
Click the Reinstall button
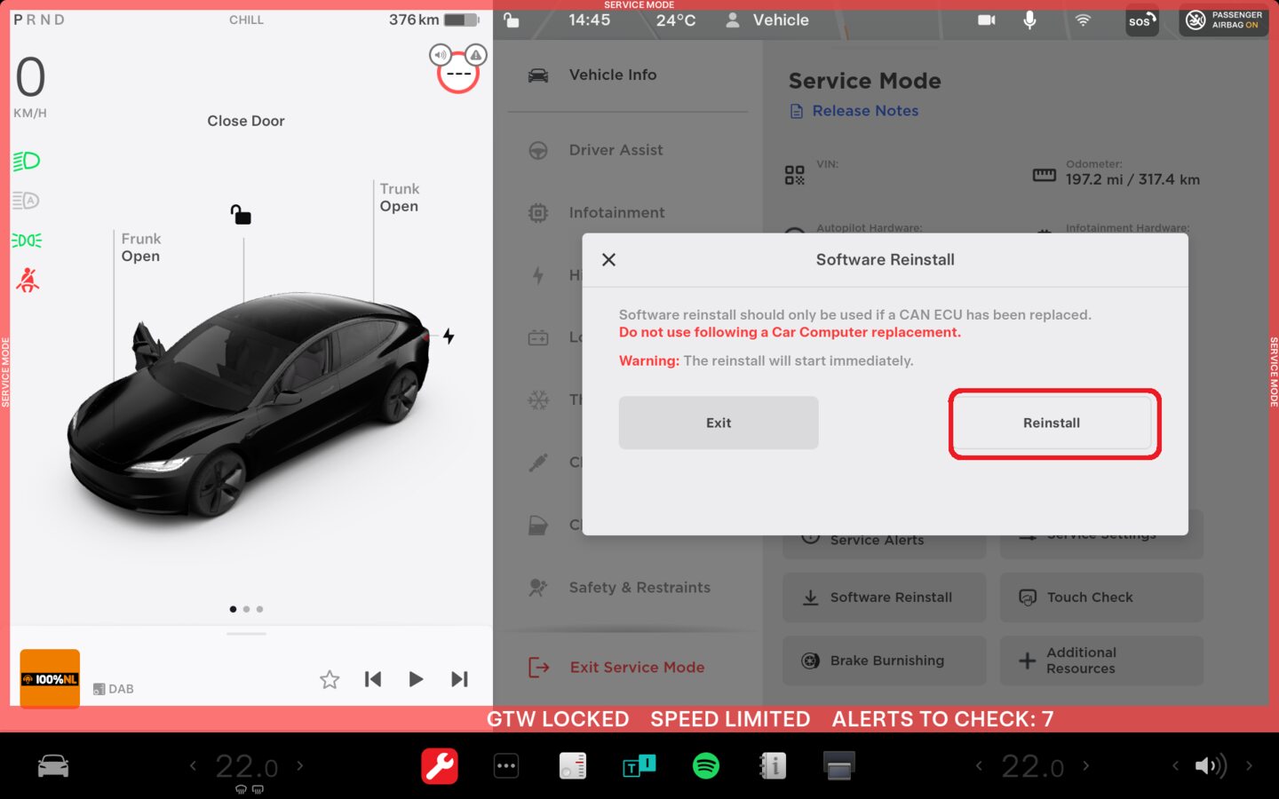(x=1052, y=423)
